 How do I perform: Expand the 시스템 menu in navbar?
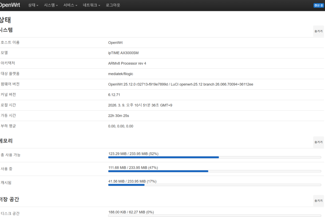[x=51, y=5]
